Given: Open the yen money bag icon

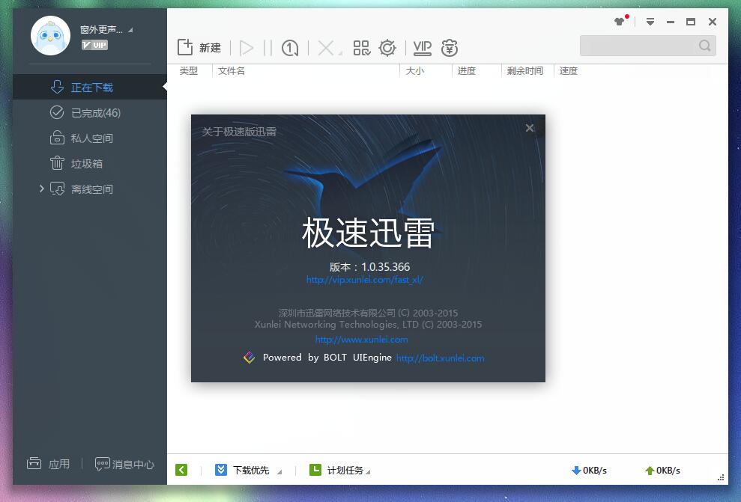Looking at the screenshot, I should pyautogui.click(x=450, y=48).
